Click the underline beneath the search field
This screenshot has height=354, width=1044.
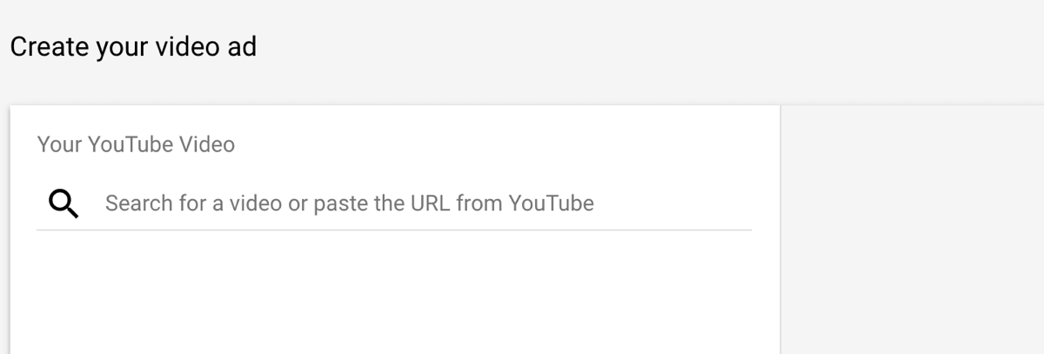[394, 230]
